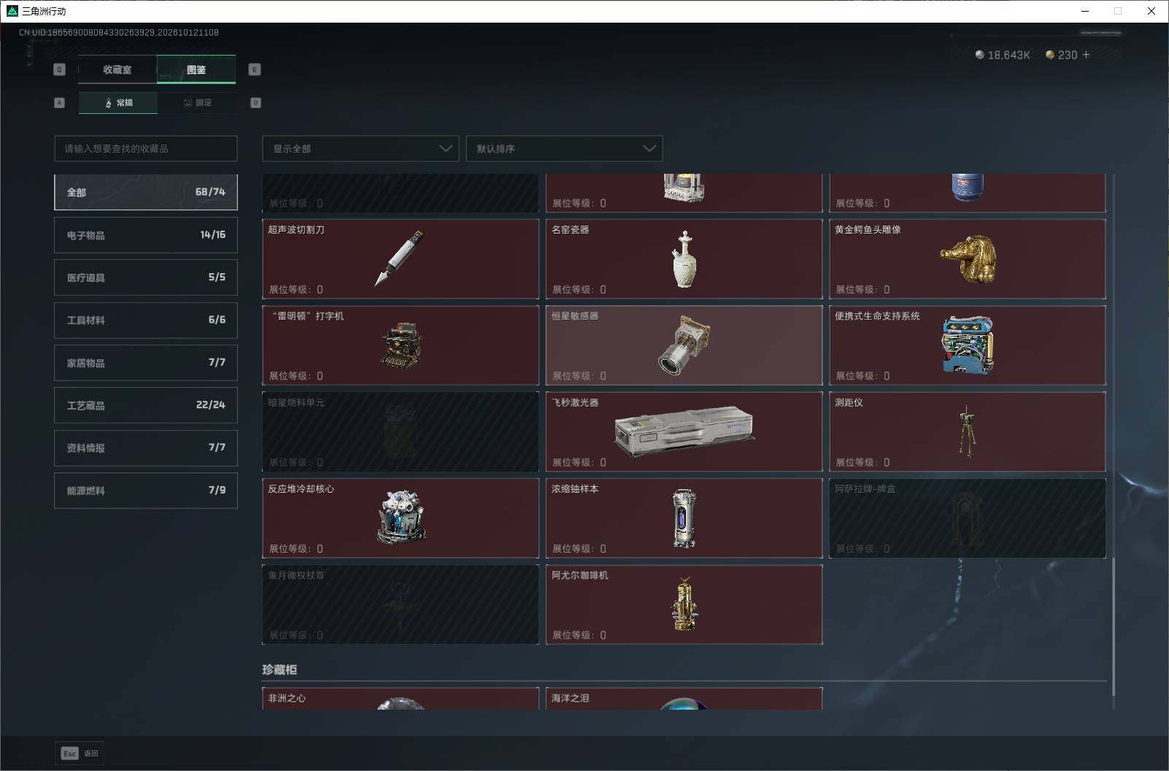The width and height of the screenshot is (1169, 771).
Task: Open the 显示全部 filter dropdown
Action: (360, 148)
